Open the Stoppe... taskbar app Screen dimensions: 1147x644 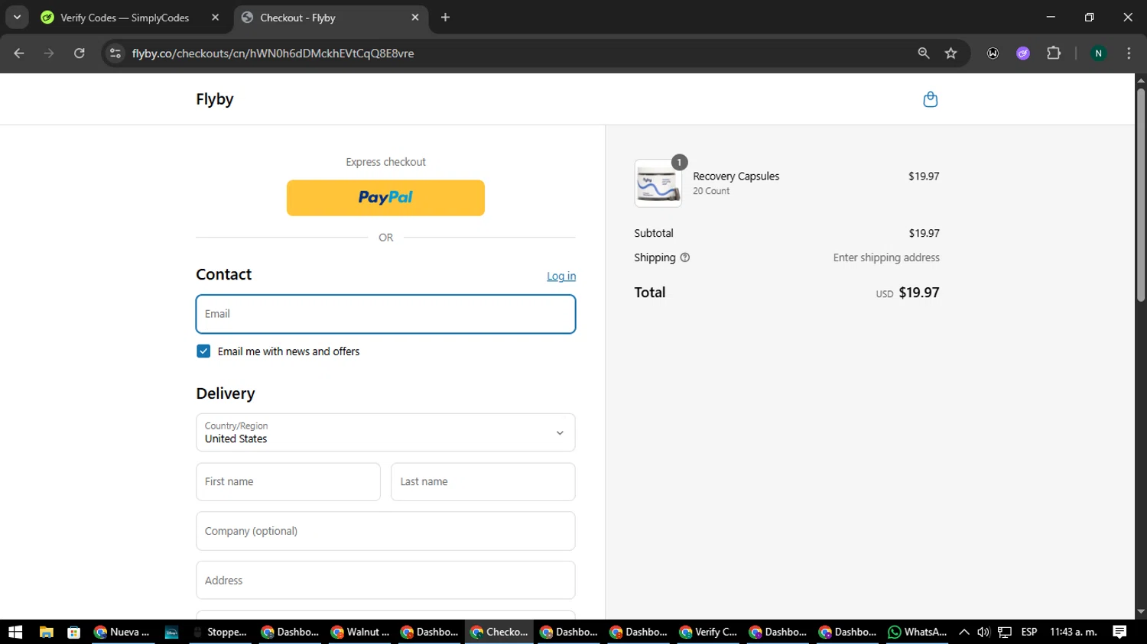tap(220, 632)
